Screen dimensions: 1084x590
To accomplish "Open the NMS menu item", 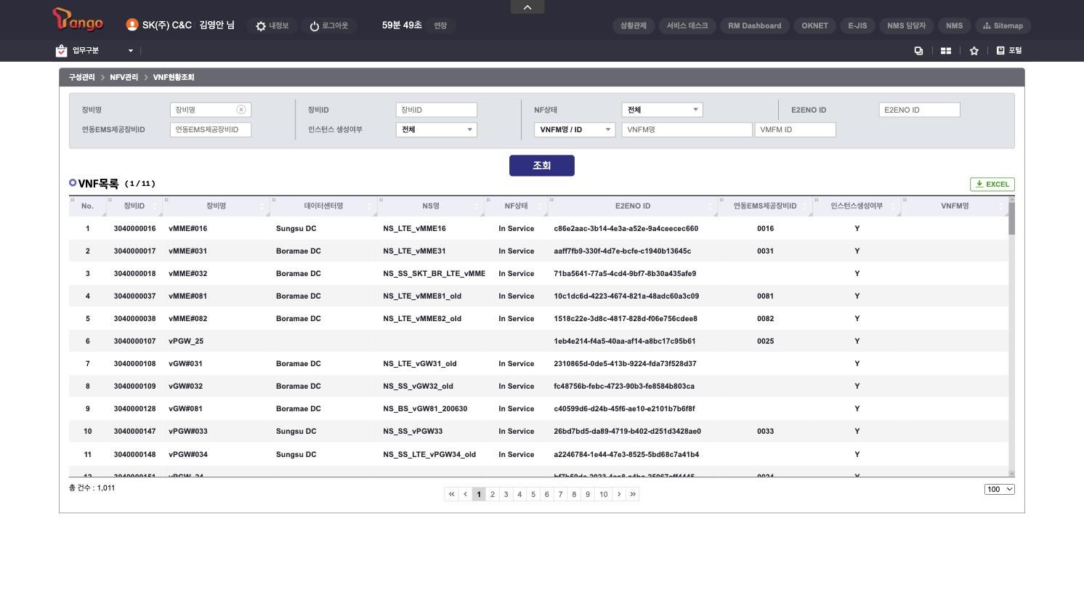I will point(955,26).
